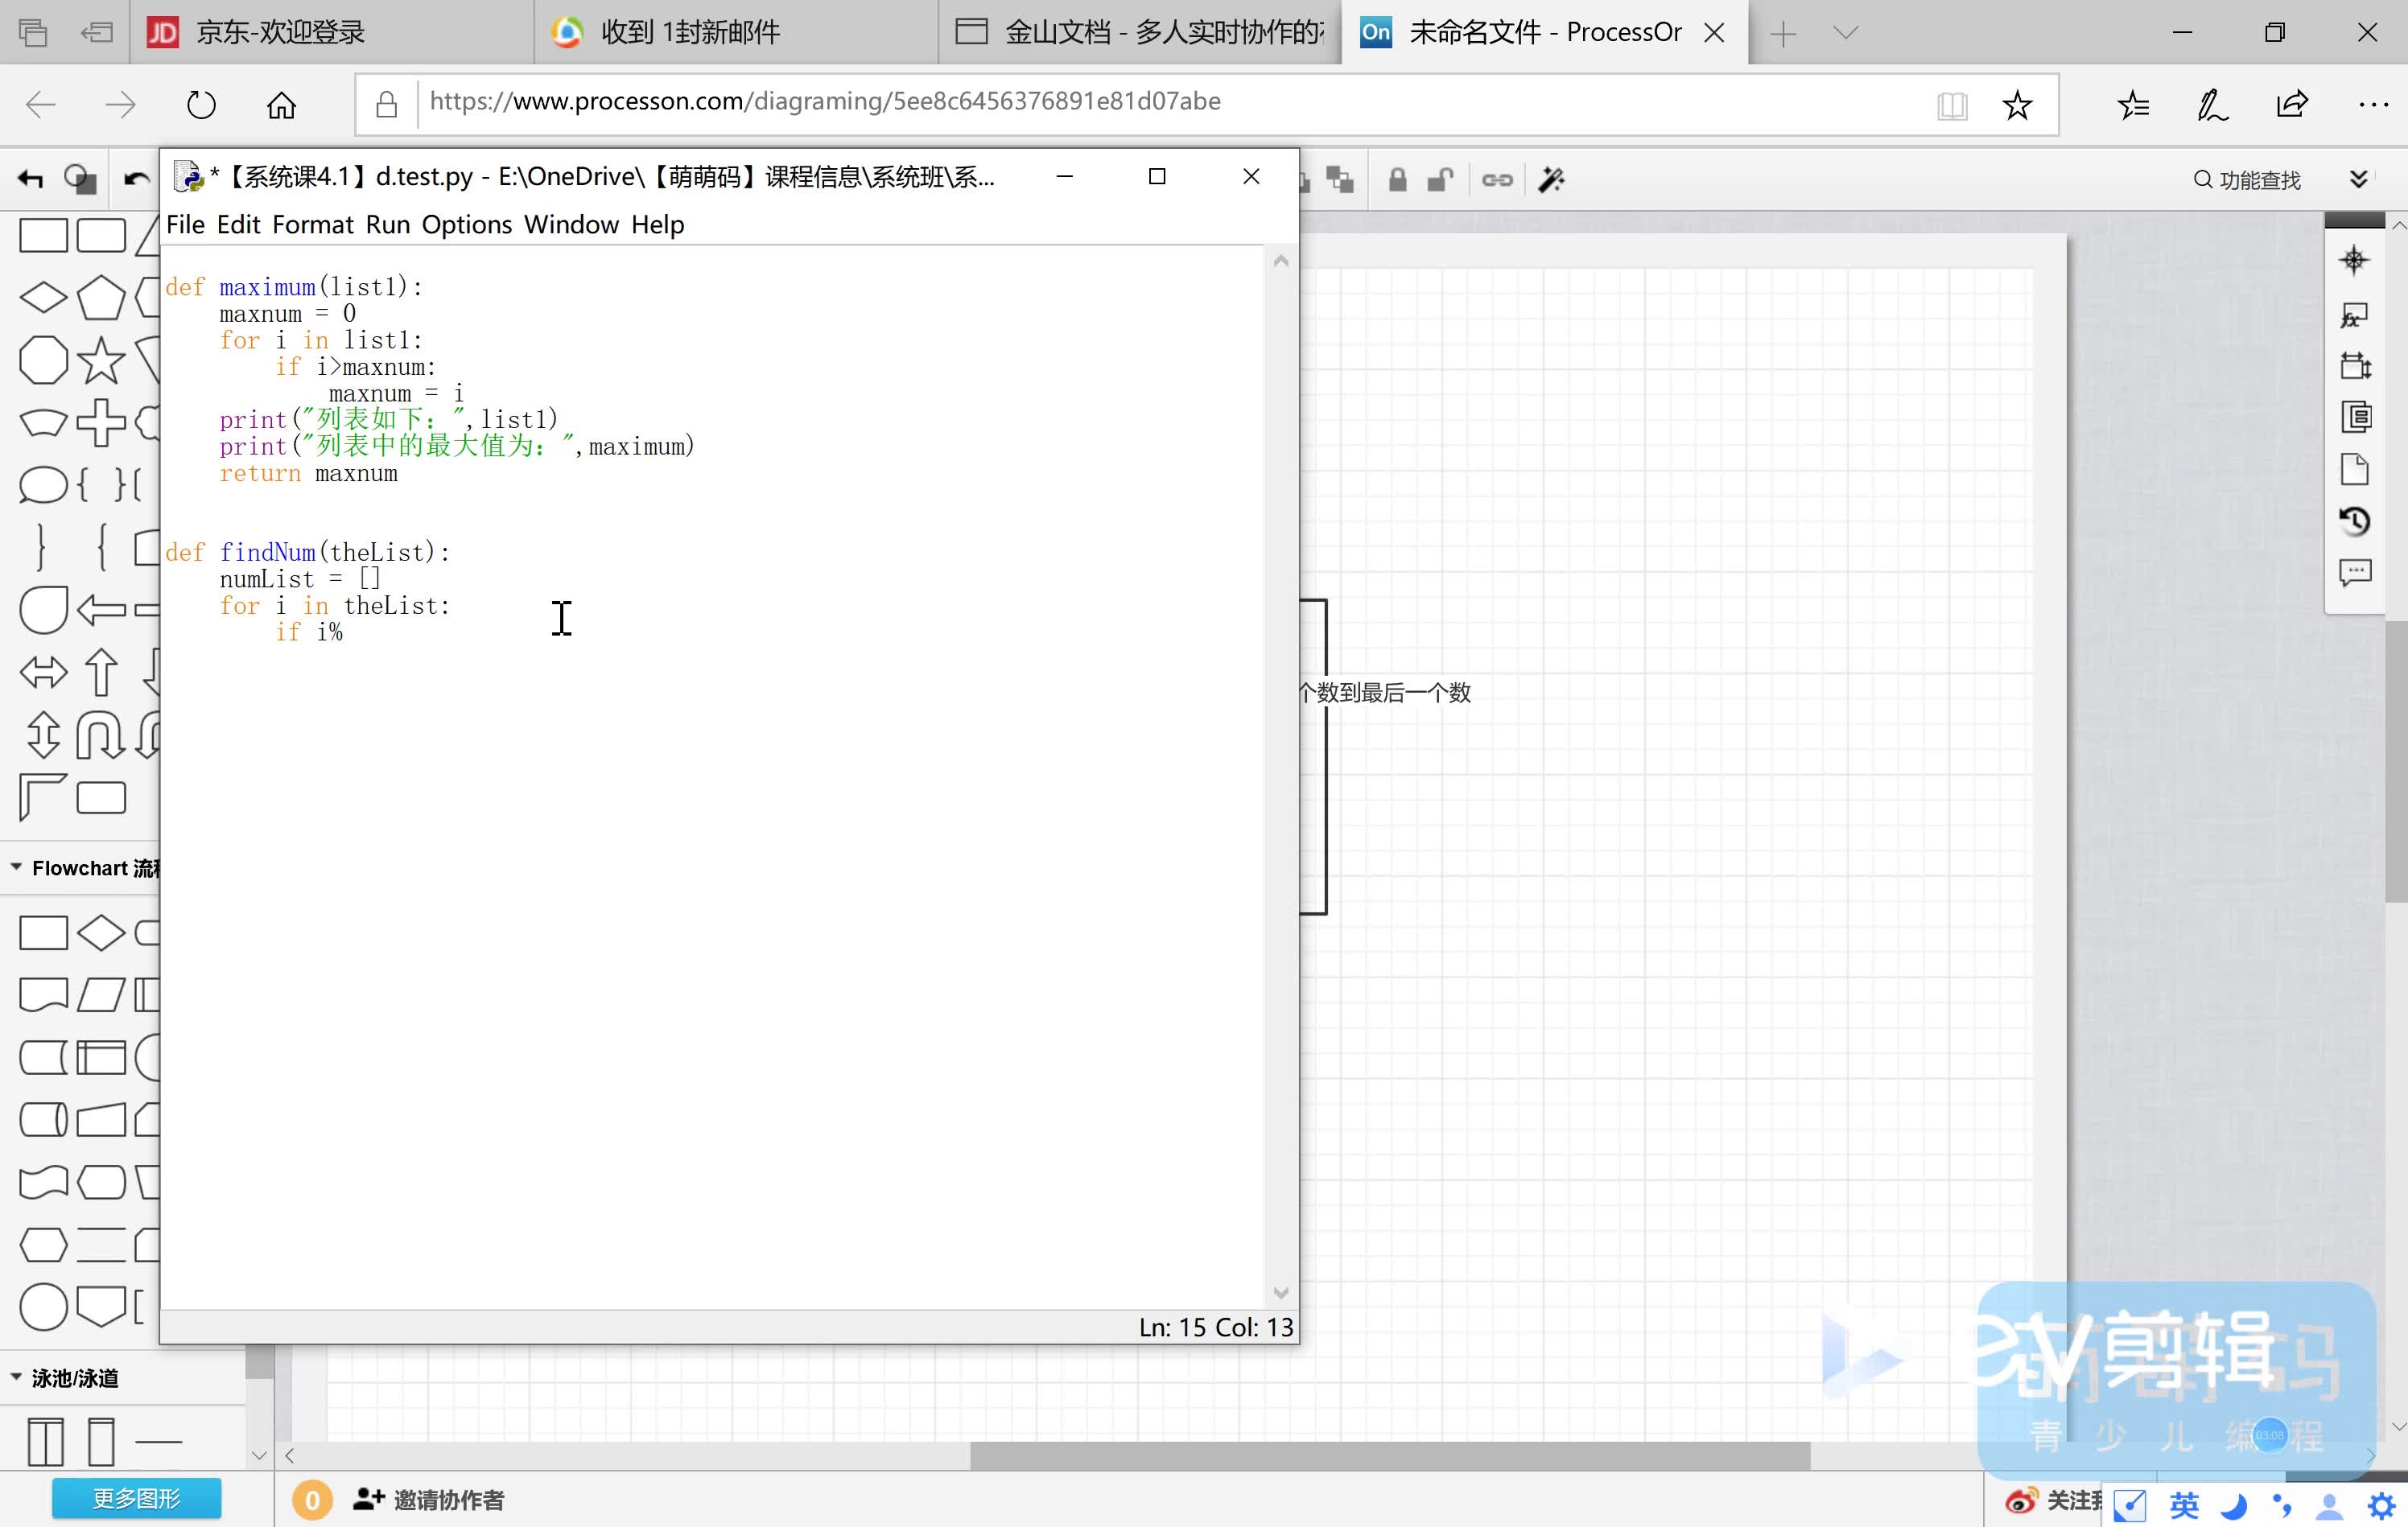Image resolution: width=2408 pixels, height=1527 pixels.
Task: Click the 更多图形 button
Action: [136, 1498]
